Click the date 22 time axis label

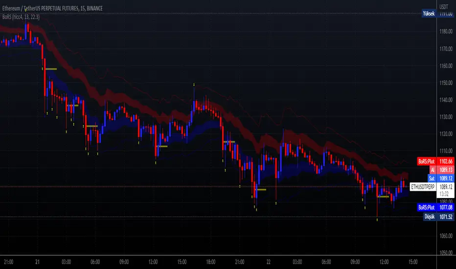click(x=269, y=262)
